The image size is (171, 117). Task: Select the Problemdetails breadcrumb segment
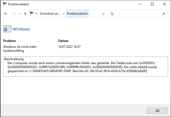click(x=77, y=14)
